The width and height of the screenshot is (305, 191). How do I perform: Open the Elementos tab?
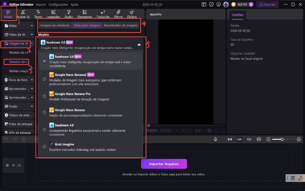pyautogui.click(x=84, y=14)
